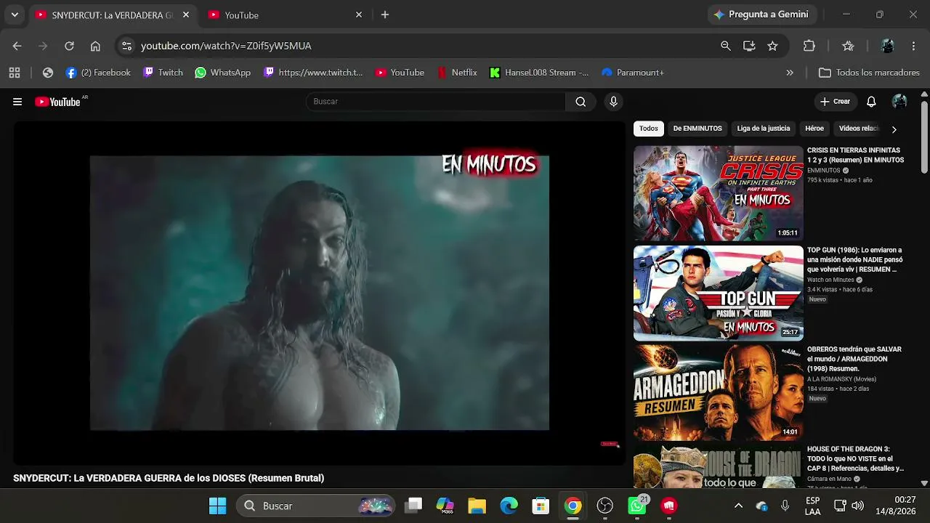Open the Chrome profile avatar
The image size is (930, 523).
click(887, 46)
